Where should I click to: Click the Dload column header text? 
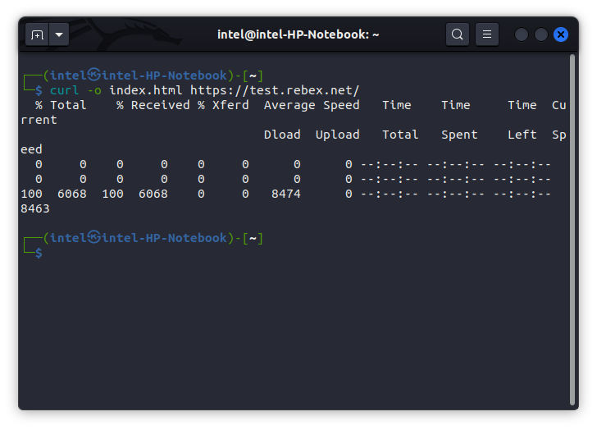(281, 135)
